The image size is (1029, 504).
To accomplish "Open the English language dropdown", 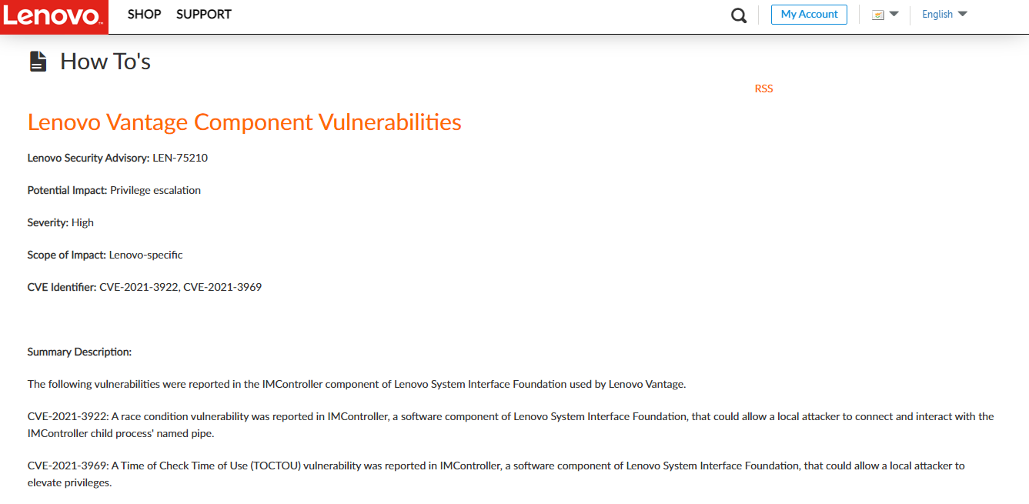I will (944, 14).
